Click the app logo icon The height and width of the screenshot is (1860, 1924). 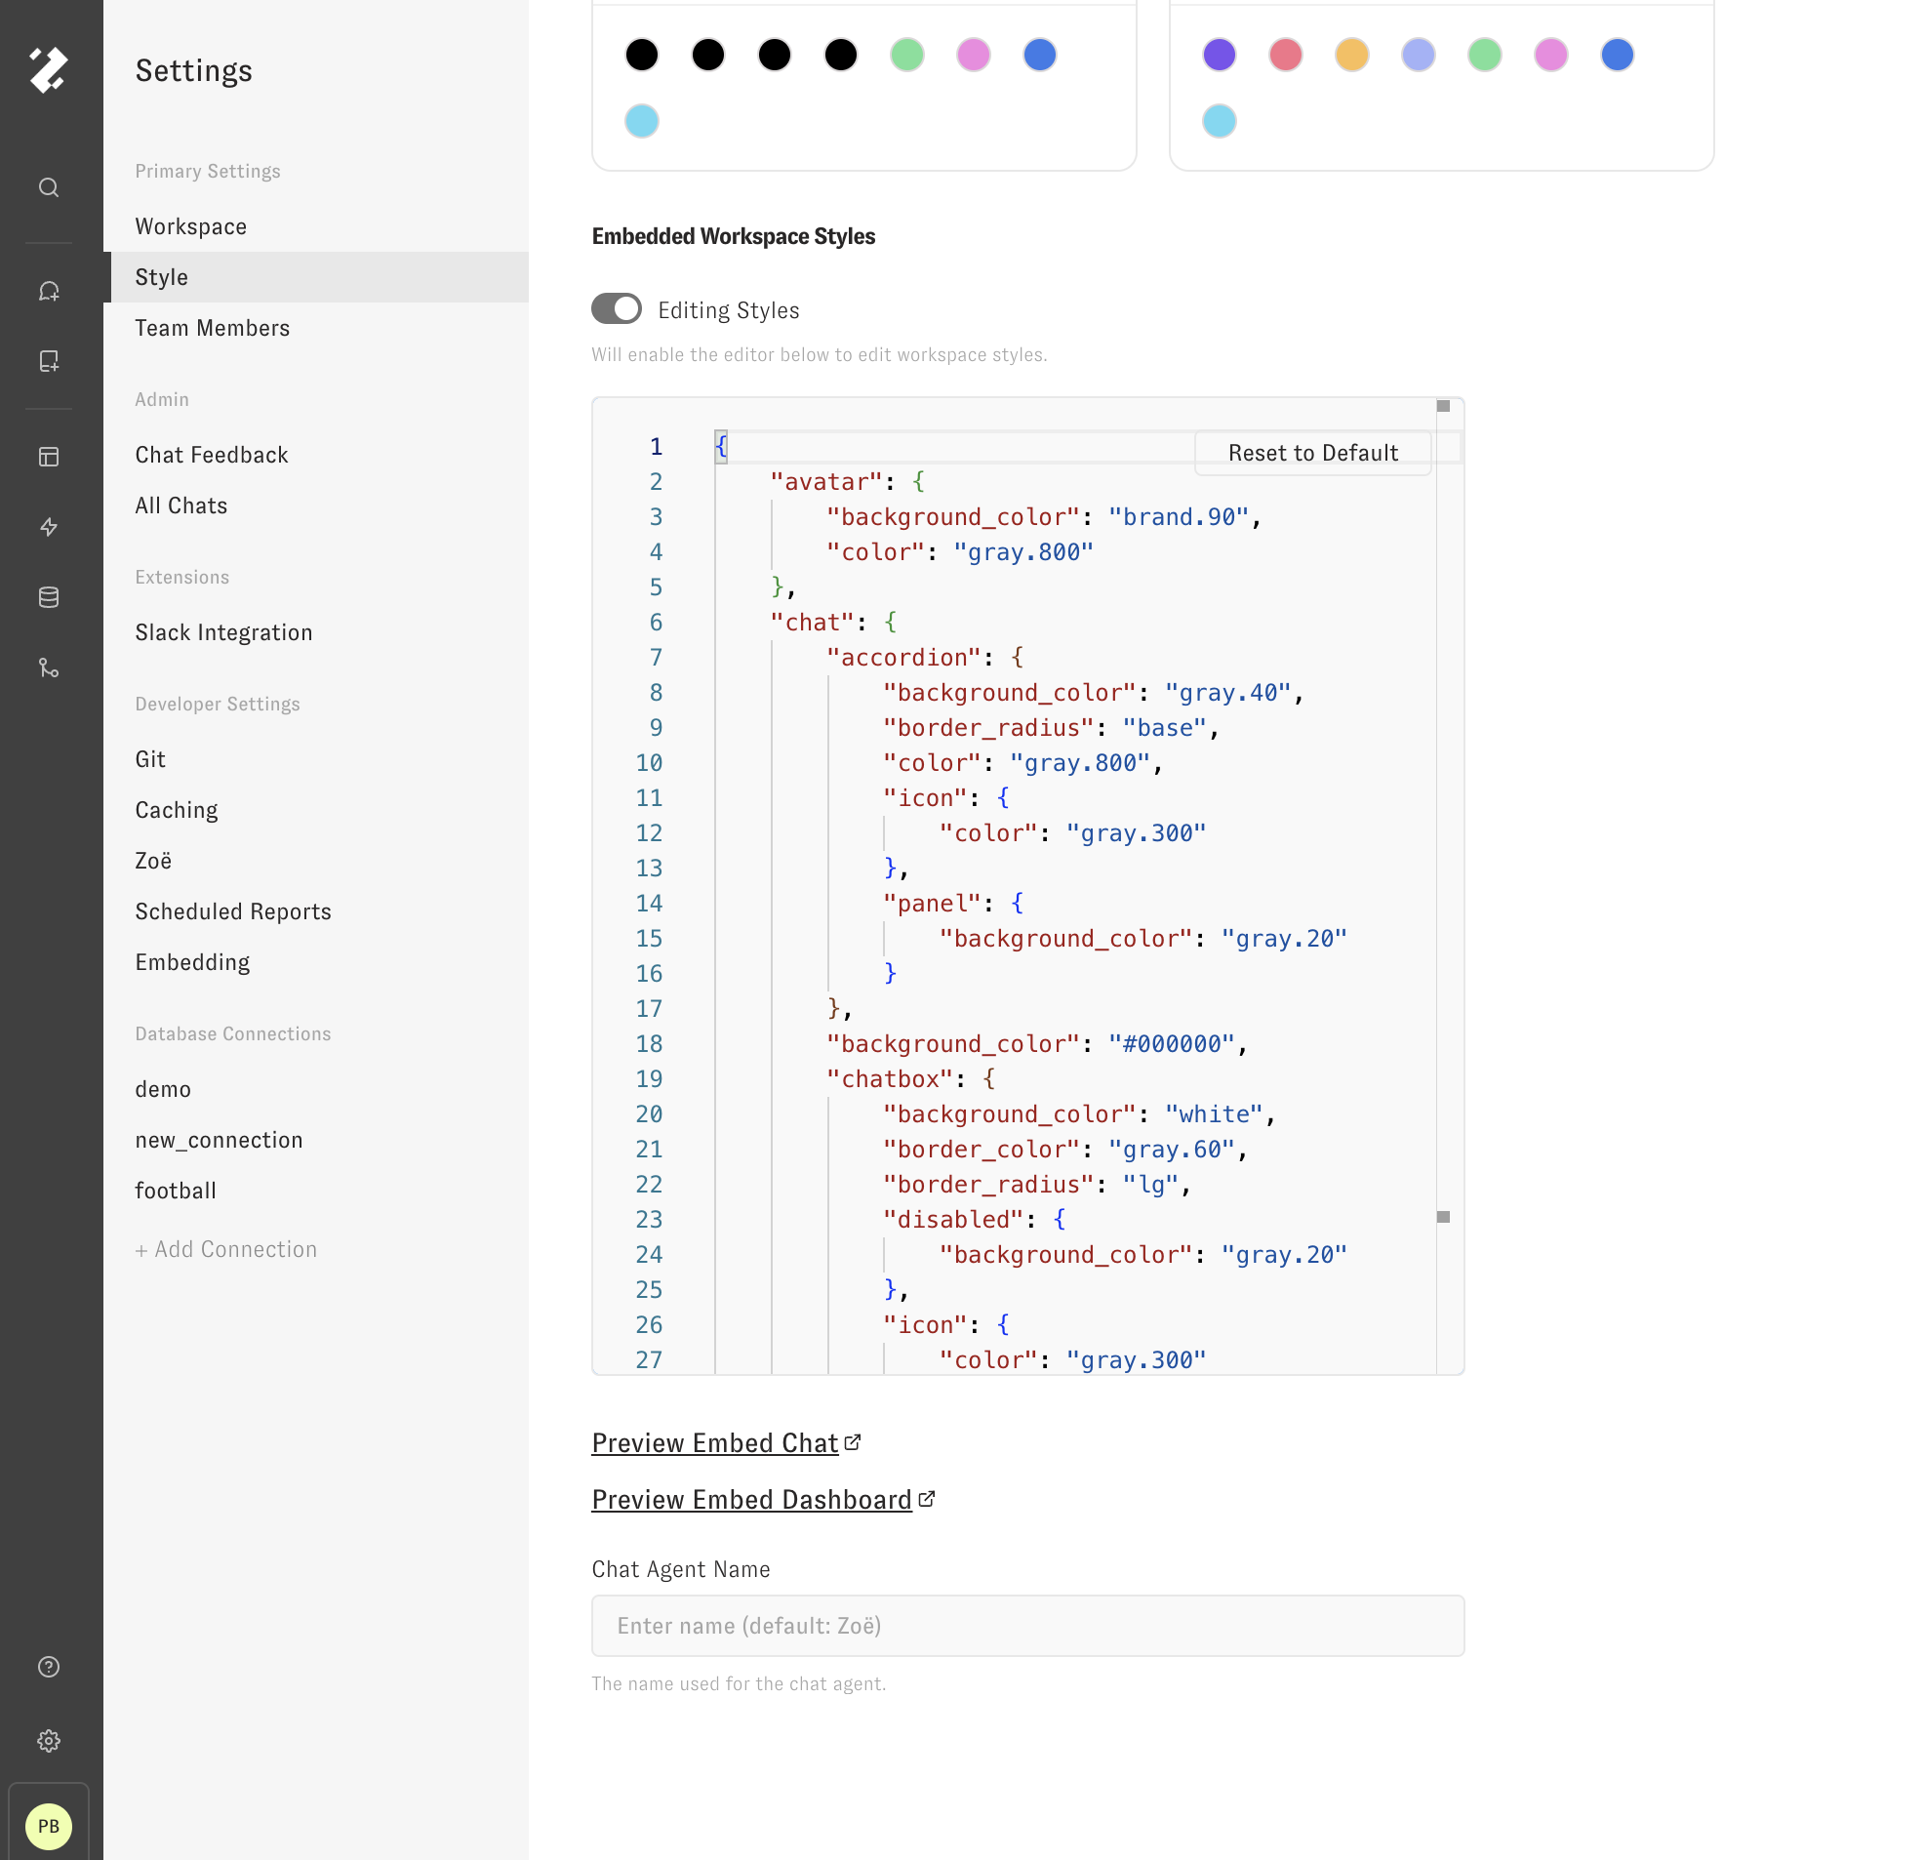click(x=48, y=69)
